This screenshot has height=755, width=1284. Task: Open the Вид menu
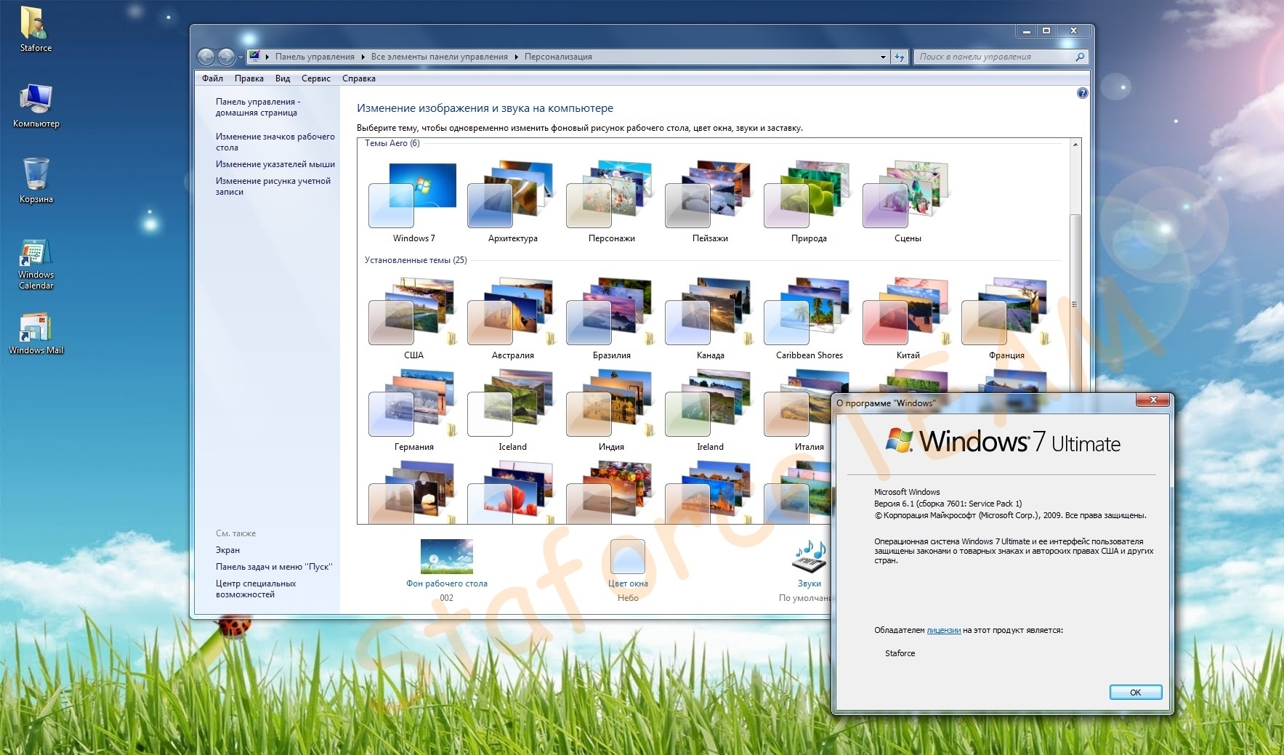283,78
